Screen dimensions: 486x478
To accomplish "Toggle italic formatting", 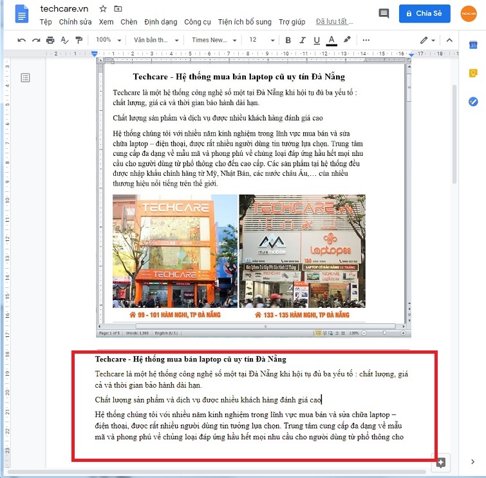I will 302,40.
